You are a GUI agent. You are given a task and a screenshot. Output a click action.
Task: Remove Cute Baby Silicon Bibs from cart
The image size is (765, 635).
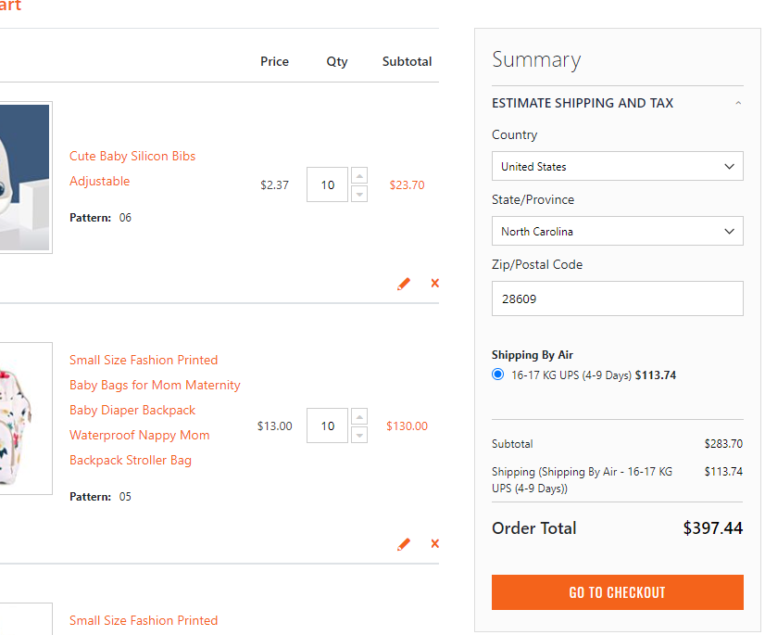click(434, 284)
